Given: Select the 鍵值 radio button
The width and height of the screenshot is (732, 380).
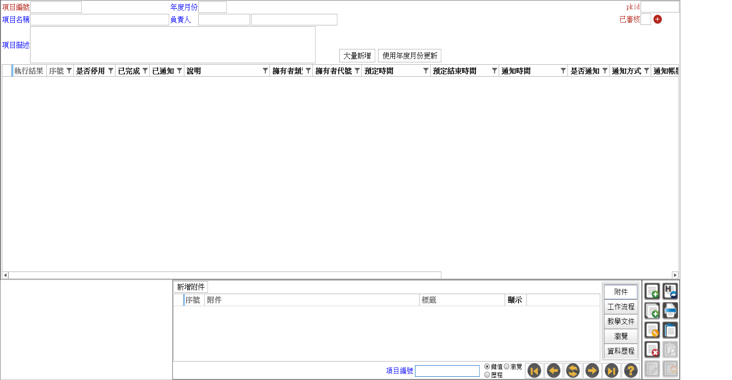Looking at the screenshot, I should (x=487, y=367).
